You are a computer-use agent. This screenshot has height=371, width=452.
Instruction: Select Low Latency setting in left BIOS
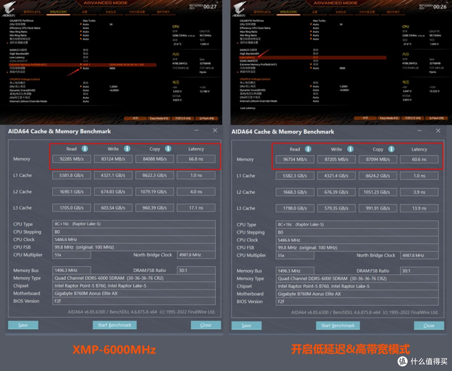17,57
